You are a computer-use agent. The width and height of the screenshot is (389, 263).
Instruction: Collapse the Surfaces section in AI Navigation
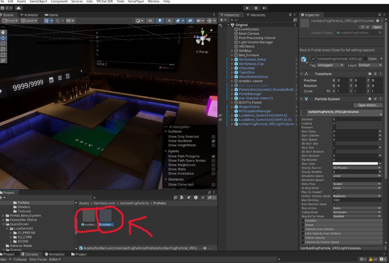point(165,131)
